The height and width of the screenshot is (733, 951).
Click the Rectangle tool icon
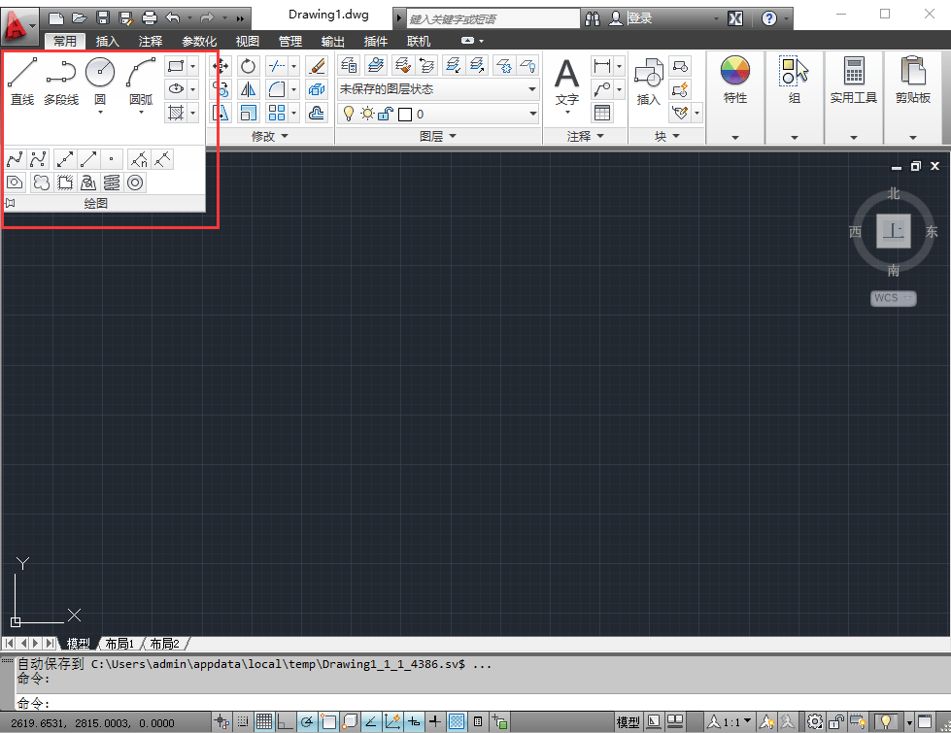click(176, 65)
